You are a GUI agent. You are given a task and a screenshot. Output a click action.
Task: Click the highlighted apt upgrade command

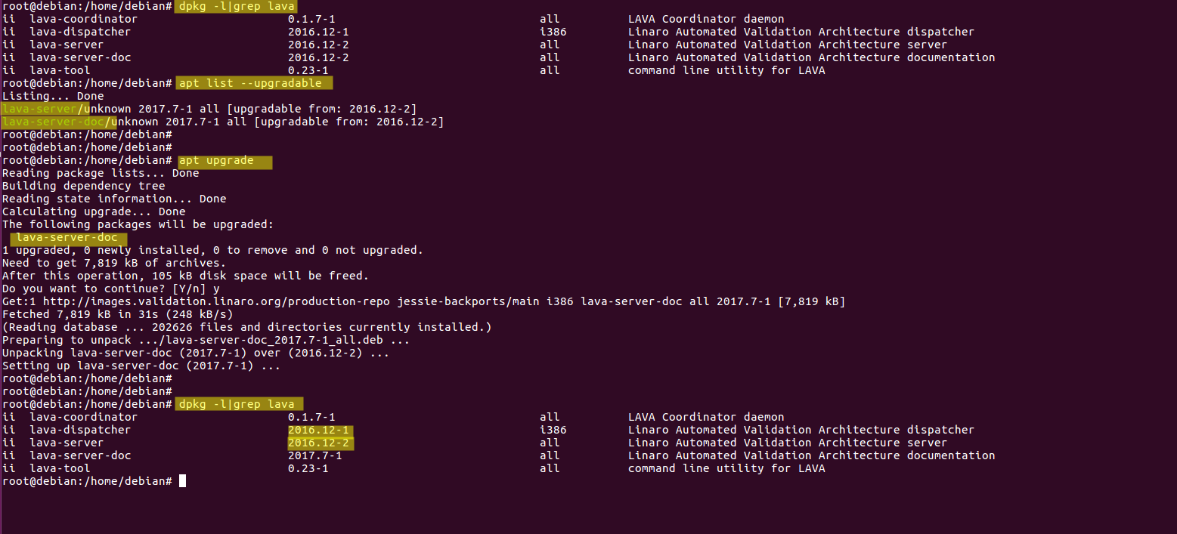coord(223,161)
